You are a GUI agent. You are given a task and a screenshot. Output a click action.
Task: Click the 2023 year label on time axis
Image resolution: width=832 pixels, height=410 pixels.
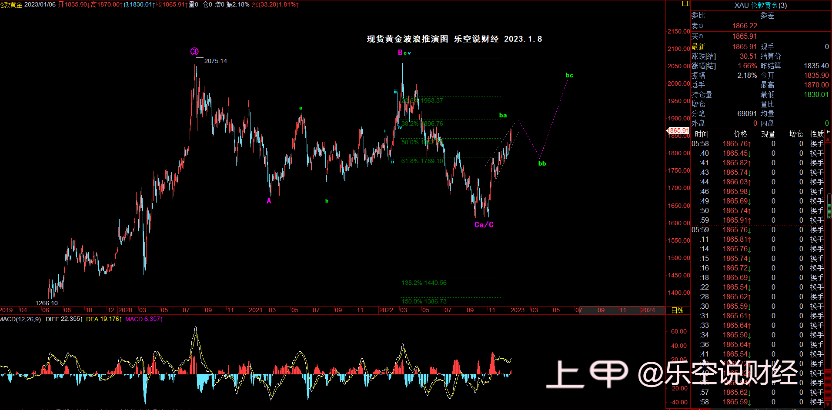[x=518, y=310]
